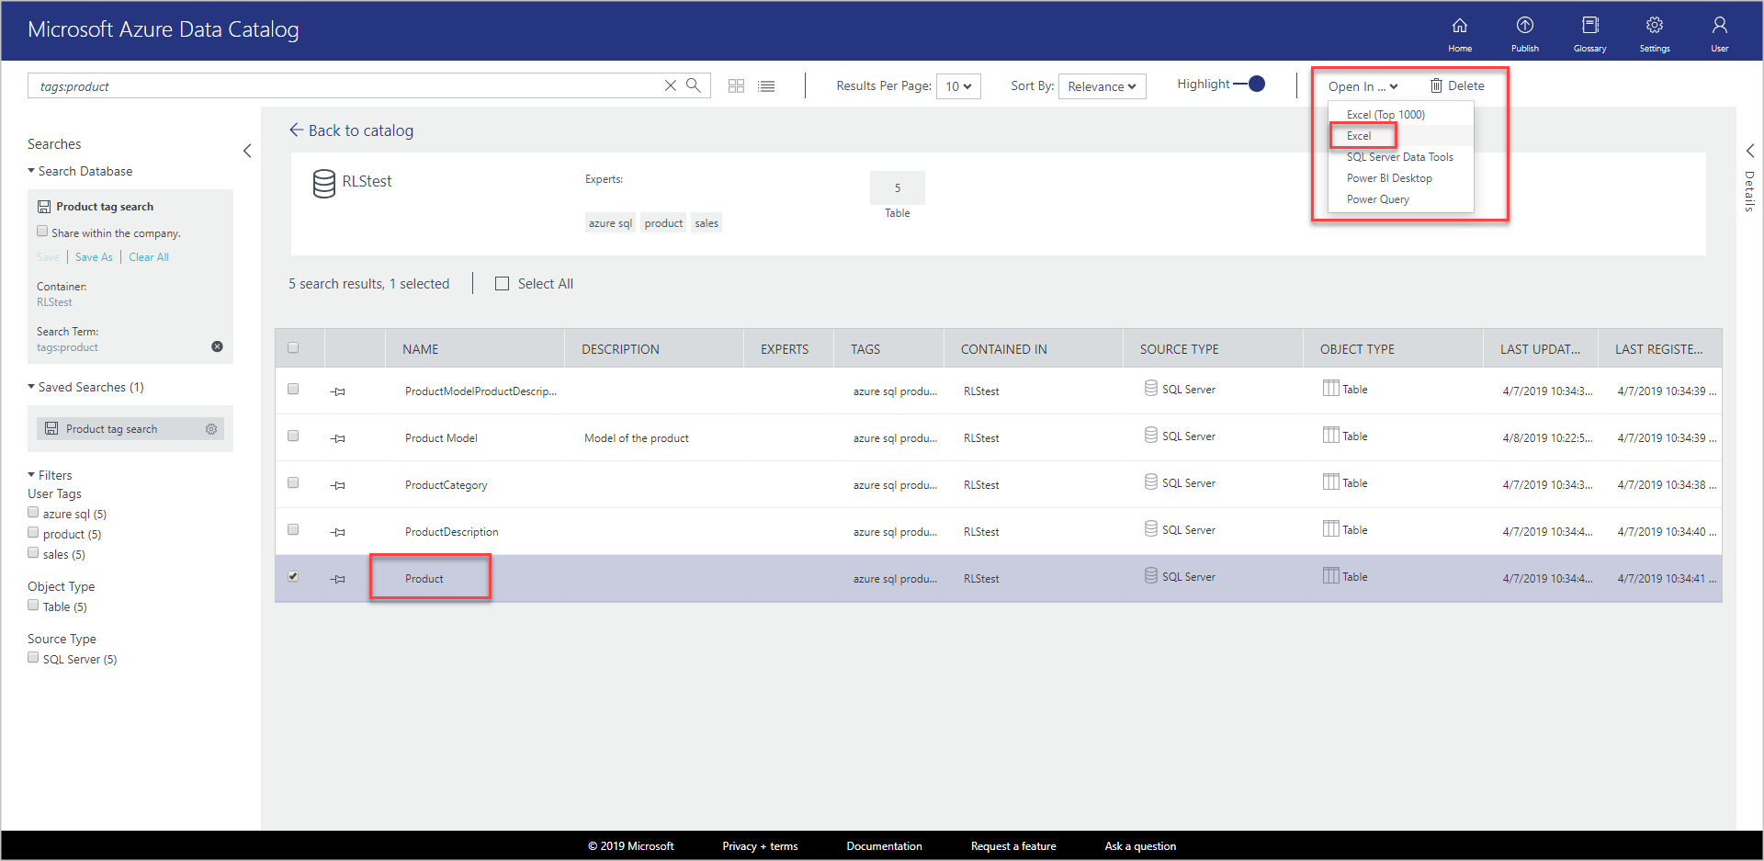
Task: Switch to tile view
Action: [736, 85]
